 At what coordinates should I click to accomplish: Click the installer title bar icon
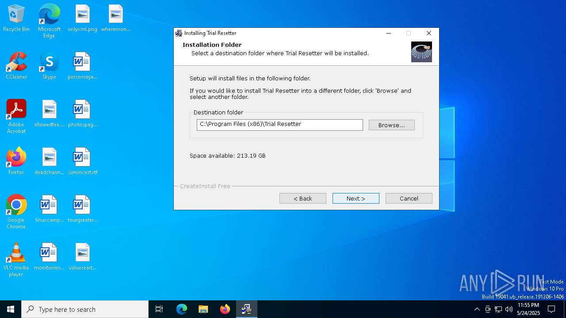(179, 33)
